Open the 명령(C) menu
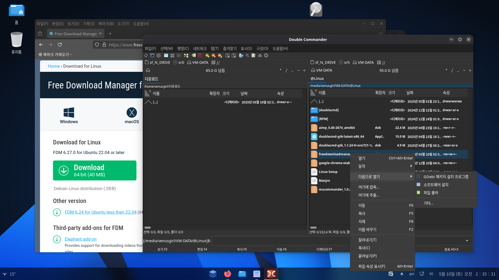The width and height of the screenshot is (499, 280). (x=183, y=48)
